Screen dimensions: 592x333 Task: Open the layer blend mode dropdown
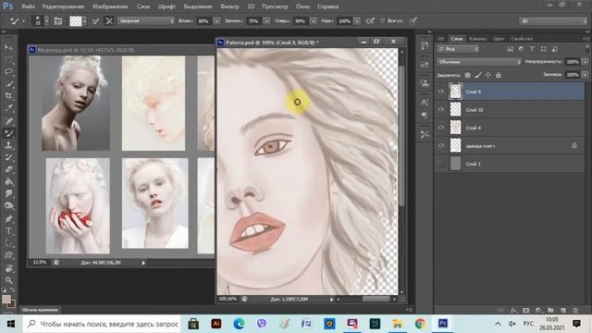(479, 62)
